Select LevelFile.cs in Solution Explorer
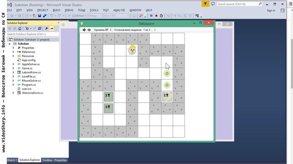The image size is (293, 164). click(x=28, y=77)
